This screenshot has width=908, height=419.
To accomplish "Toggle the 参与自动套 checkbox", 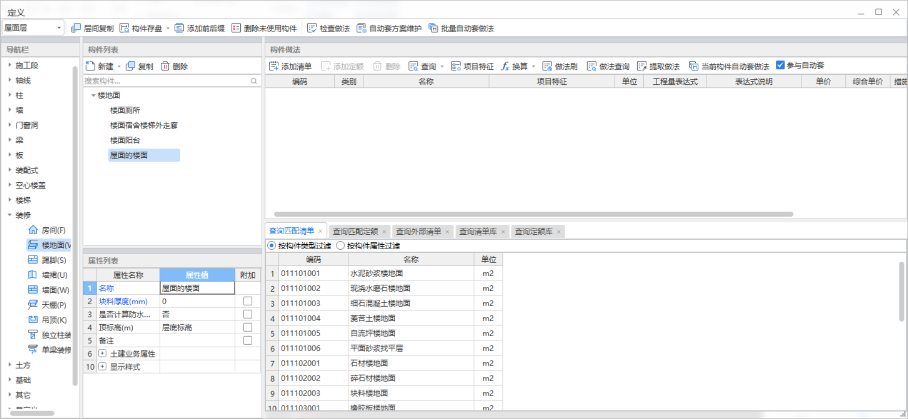I will click(x=780, y=65).
